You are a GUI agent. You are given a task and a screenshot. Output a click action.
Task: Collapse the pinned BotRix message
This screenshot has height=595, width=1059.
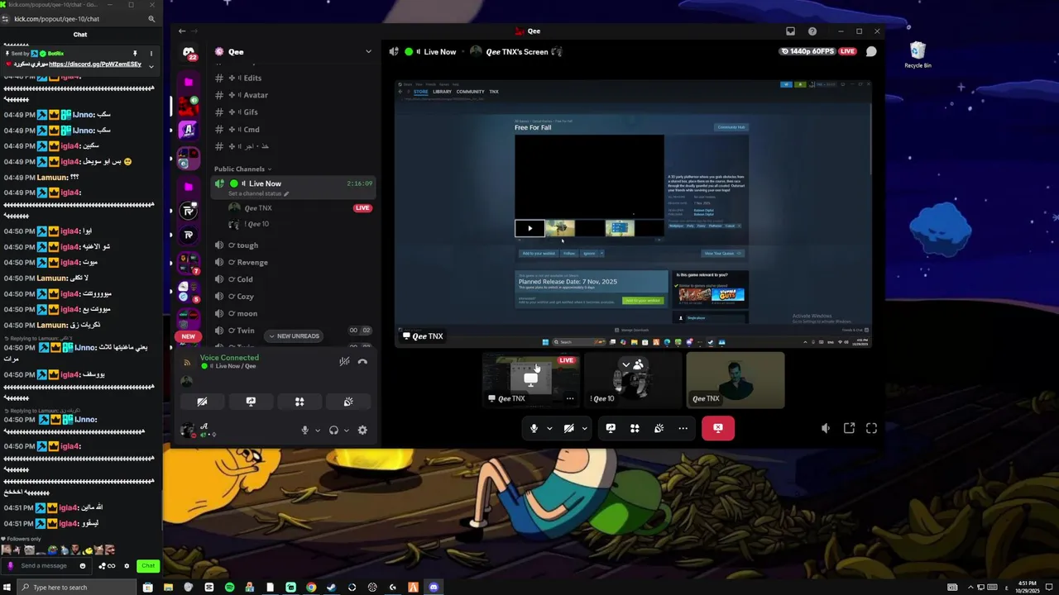(x=151, y=66)
